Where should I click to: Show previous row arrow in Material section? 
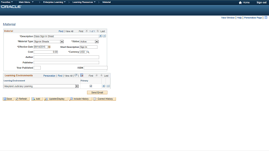87,31
